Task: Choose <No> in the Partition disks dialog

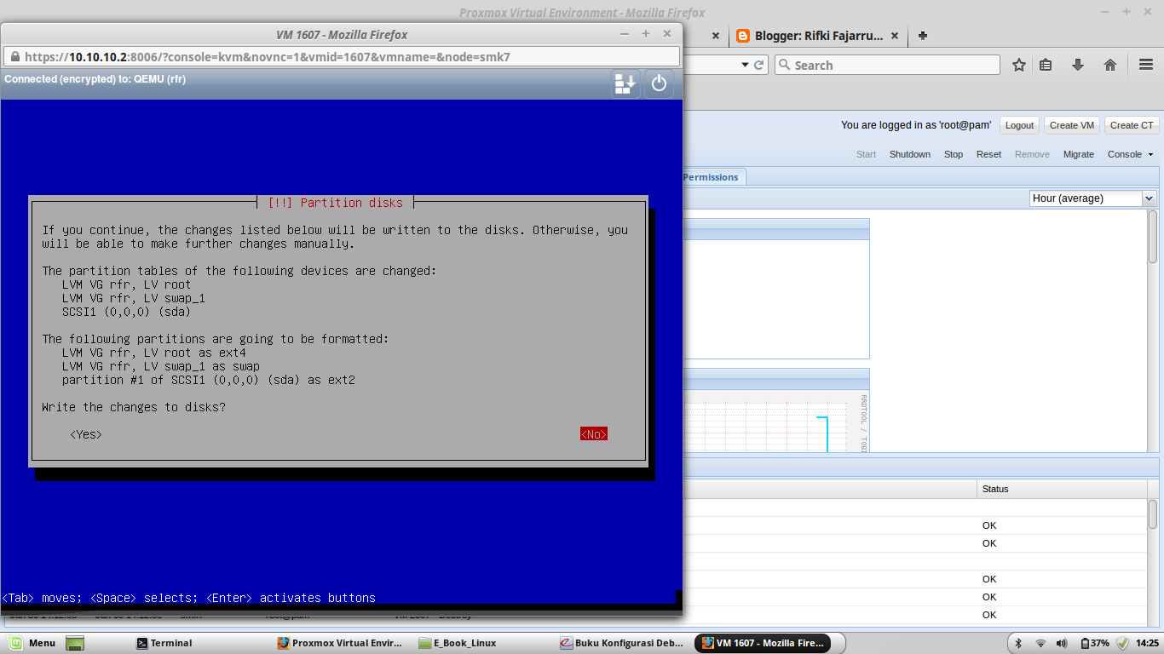Action: 594,434
